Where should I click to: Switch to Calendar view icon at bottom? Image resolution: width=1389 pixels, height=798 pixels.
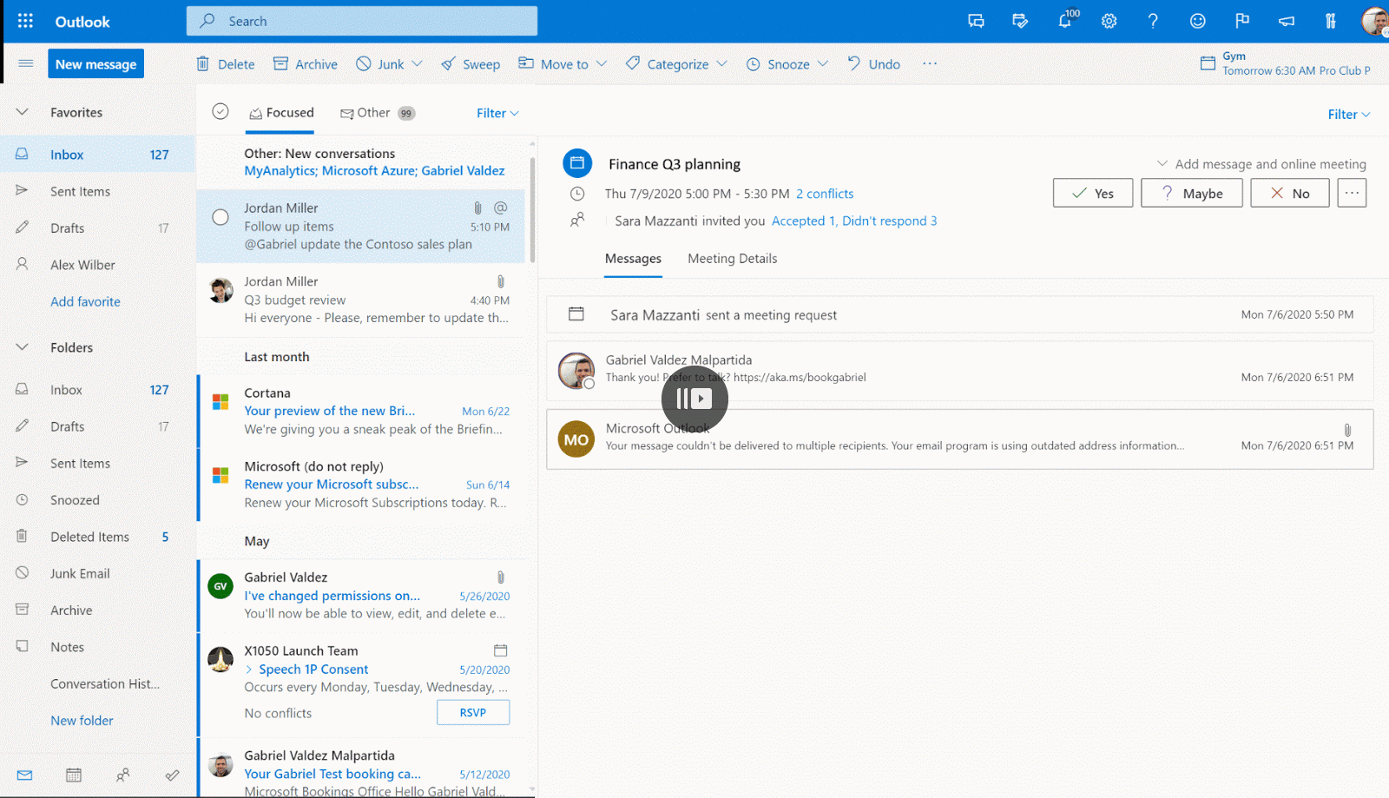pyautogui.click(x=74, y=775)
